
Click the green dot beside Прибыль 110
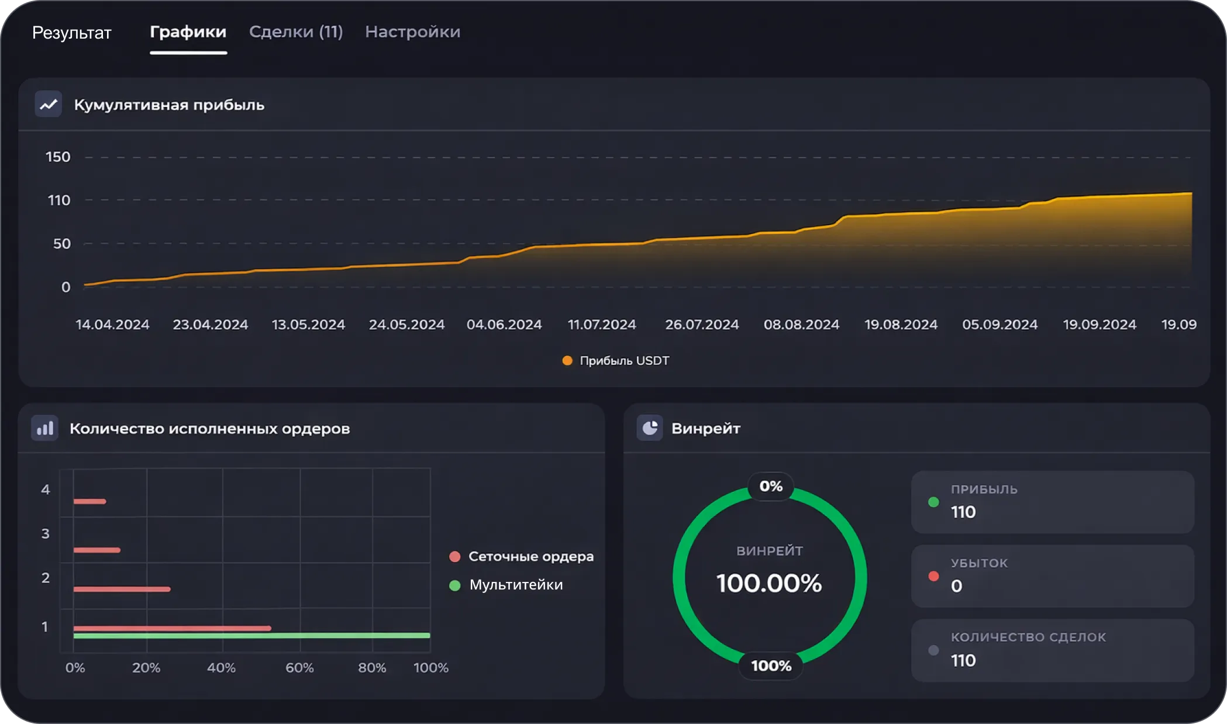coord(933,502)
